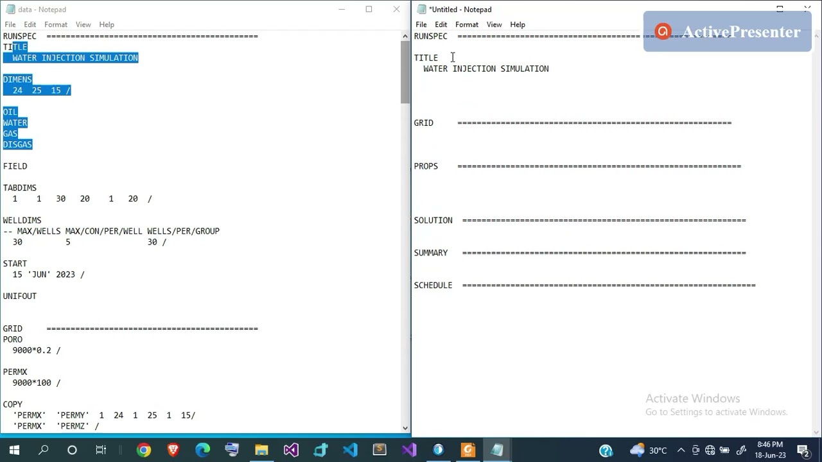The width and height of the screenshot is (822, 462).
Task: Open Edit menu in Untitled Notepad
Action: (x=441, y=24)
